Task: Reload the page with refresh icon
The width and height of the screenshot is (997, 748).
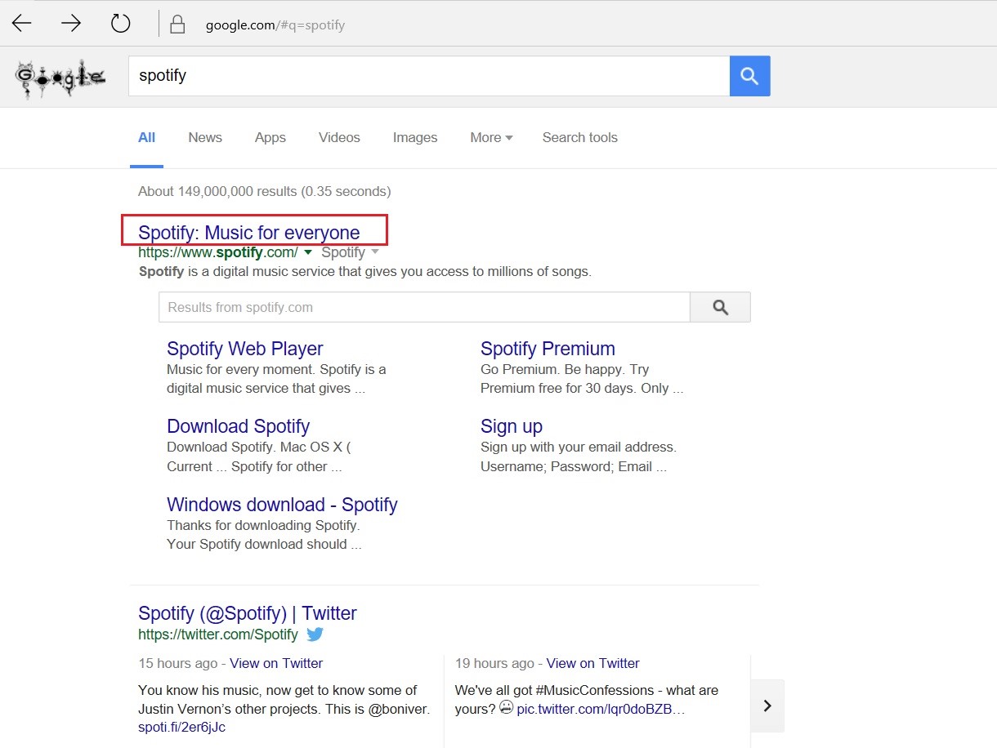Action: (121, 24)
